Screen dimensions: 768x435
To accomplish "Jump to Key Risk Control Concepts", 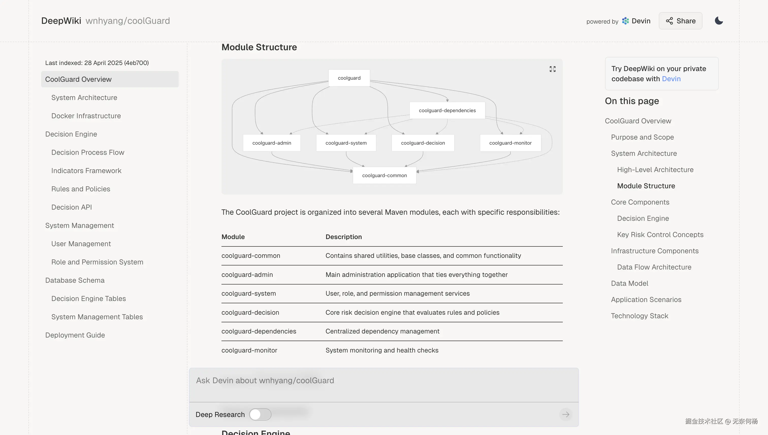I will tap(660, 235).
